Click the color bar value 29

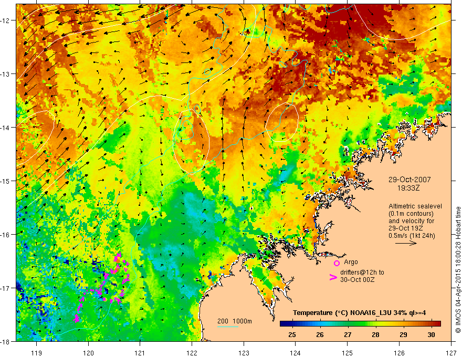click(403, 335)
